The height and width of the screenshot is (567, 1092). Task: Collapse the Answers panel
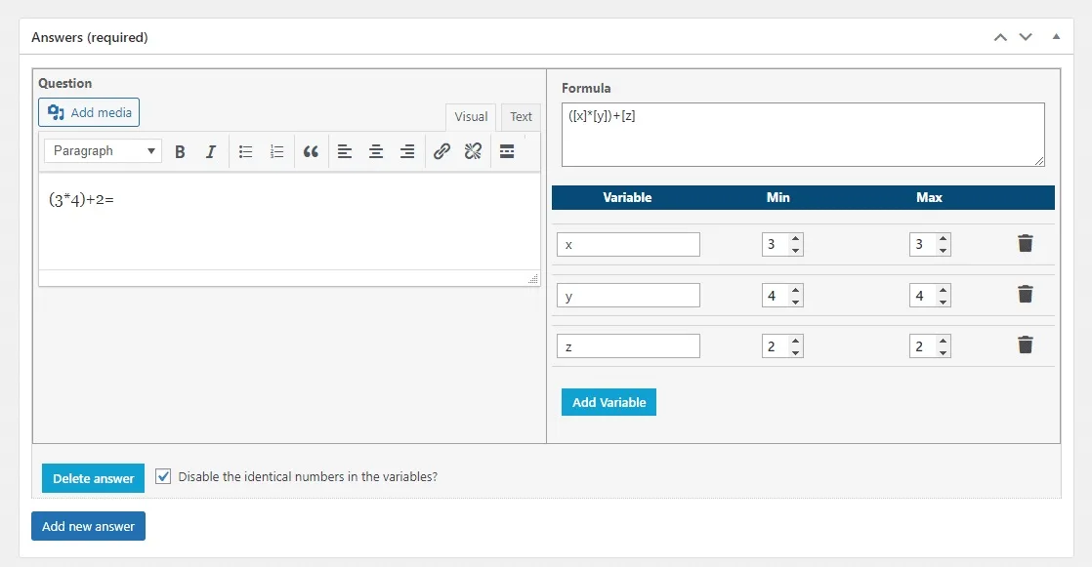coord(1056,36)
